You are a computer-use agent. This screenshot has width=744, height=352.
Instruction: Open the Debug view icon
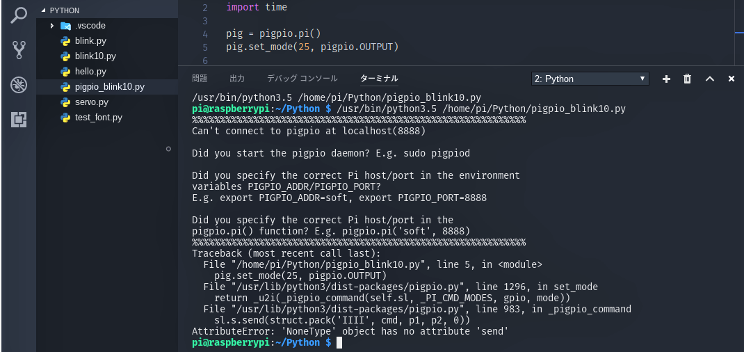point(19,86)
